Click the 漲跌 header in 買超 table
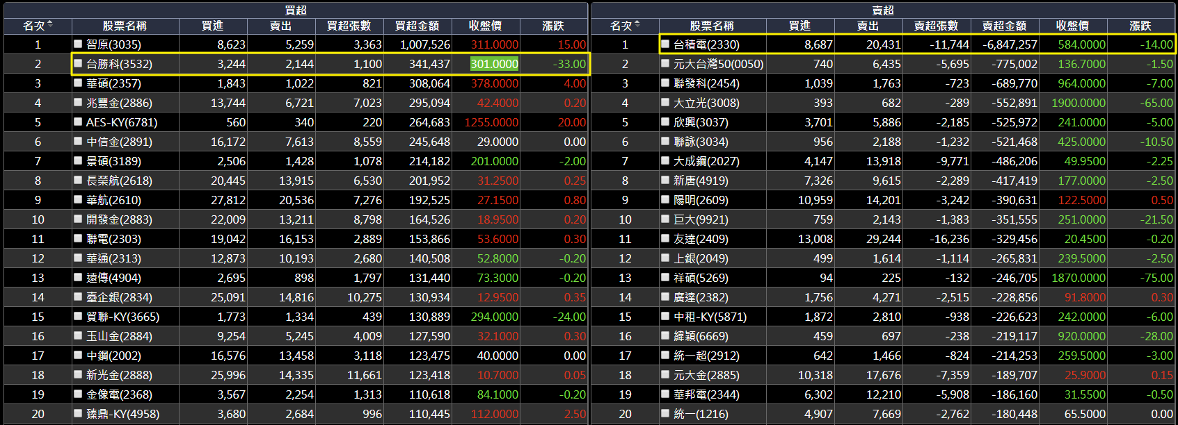 (x=553, y=26)
